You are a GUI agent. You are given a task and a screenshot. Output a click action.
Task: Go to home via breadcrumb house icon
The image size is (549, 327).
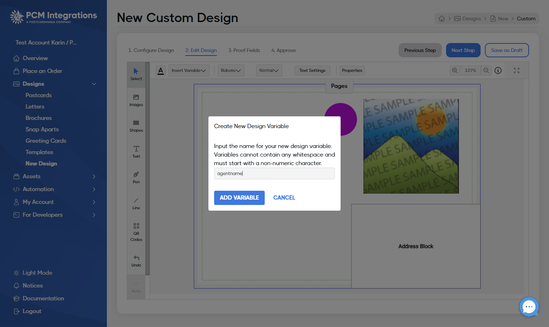442,19
